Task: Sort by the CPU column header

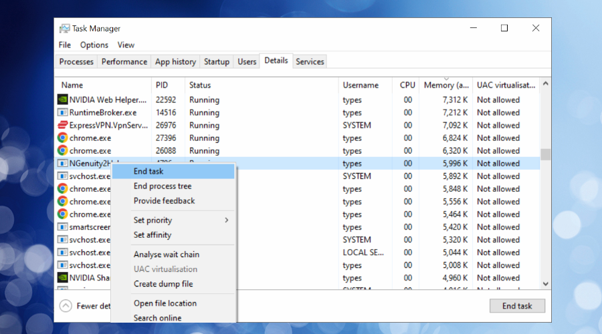Action: pos(406,85)
